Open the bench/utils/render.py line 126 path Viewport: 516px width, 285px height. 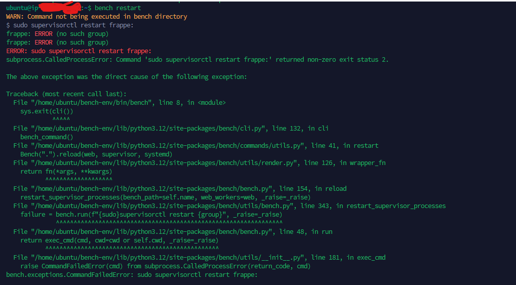point(164,162)
